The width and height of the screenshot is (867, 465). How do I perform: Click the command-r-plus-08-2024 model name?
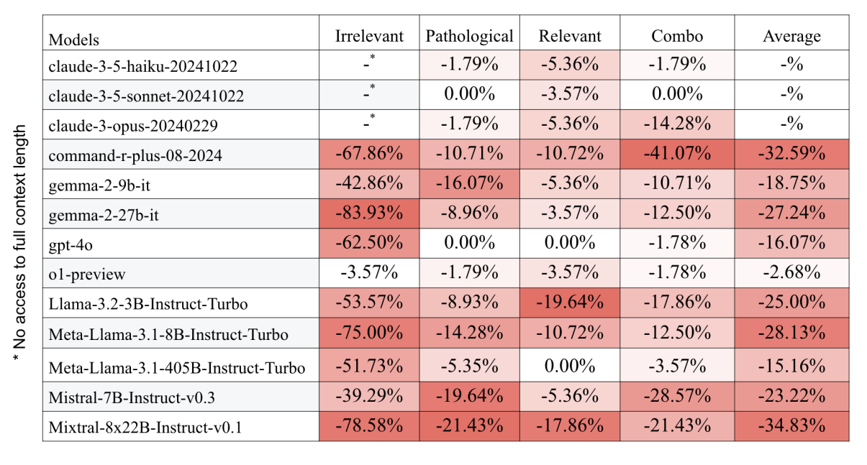tap(136, 155)
